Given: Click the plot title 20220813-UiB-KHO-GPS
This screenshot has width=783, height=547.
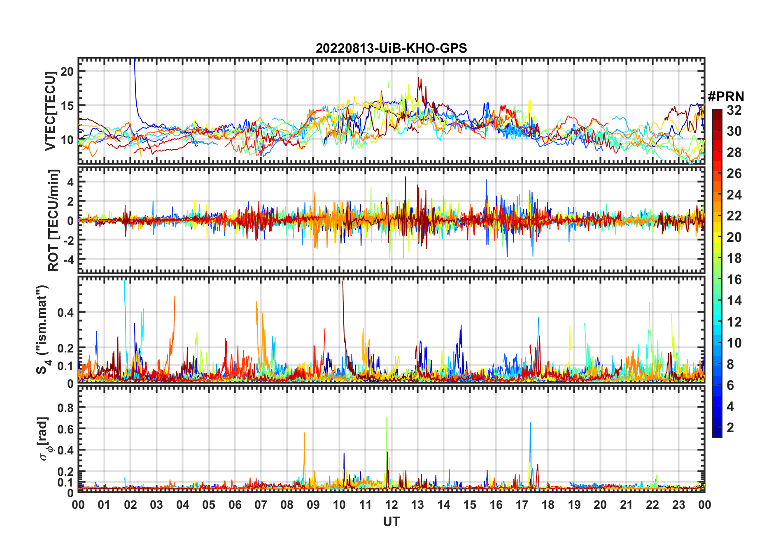Looking at the screenshot, I should click(391, 48).
